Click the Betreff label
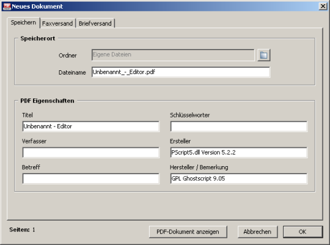This screenshot has width=330, height=245. [31, 167]
